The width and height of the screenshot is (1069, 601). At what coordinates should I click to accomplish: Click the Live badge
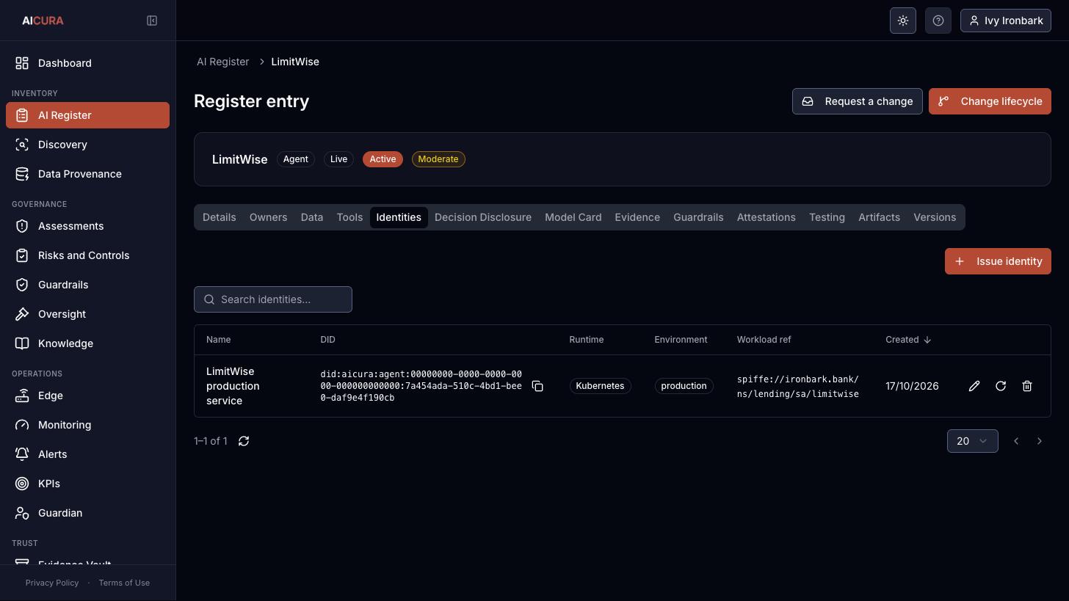338,159
